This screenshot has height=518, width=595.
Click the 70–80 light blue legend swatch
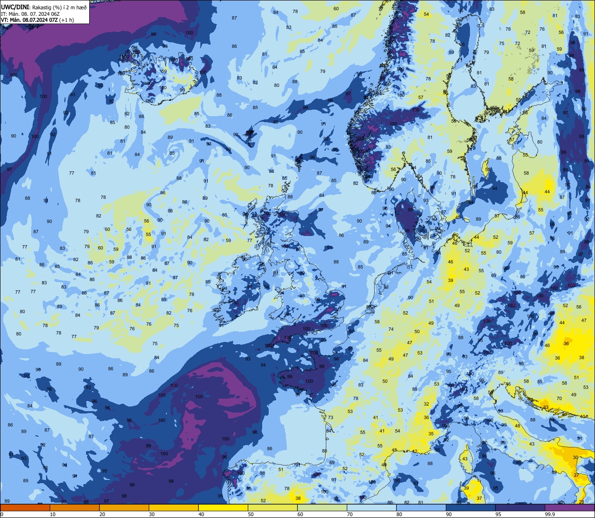click(371, 507)
